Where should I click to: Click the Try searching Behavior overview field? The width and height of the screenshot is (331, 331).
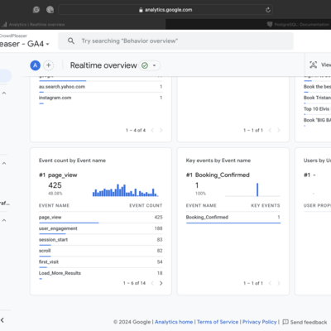coord(175,41)
